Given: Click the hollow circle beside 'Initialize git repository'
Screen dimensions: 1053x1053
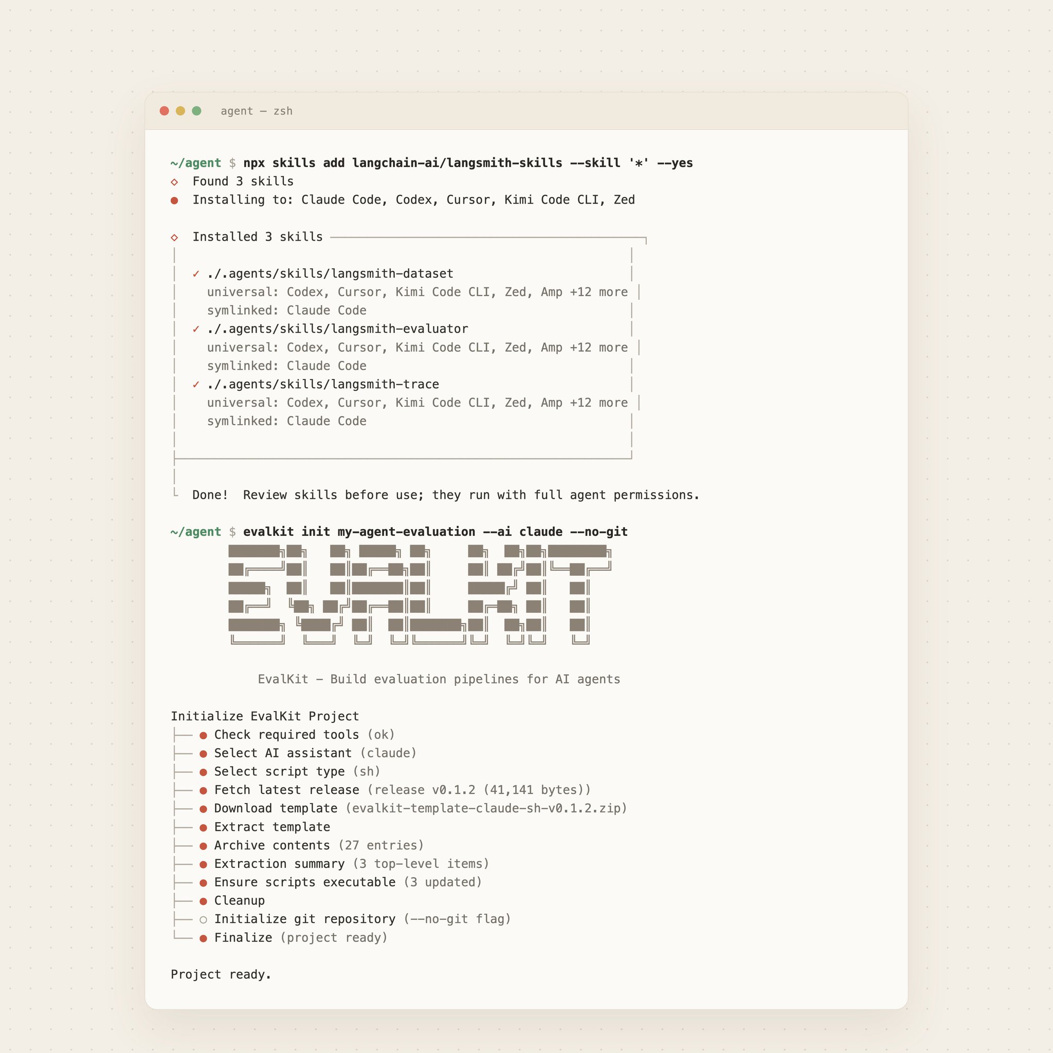Looking at the screenshot, I should [203, 920].
